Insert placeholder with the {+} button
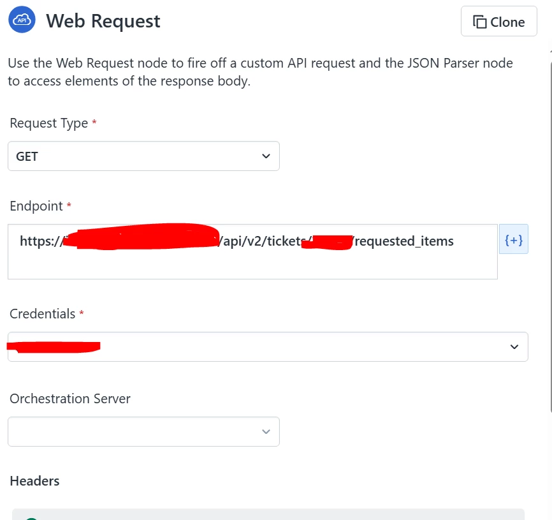Screen dimensions: 552x520 coord(514,239)
